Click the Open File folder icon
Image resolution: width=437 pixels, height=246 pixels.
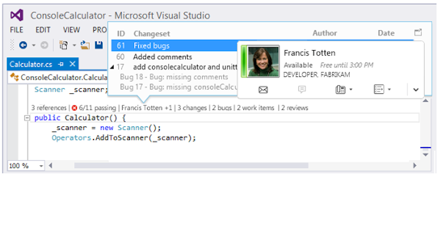coord(85,45)
